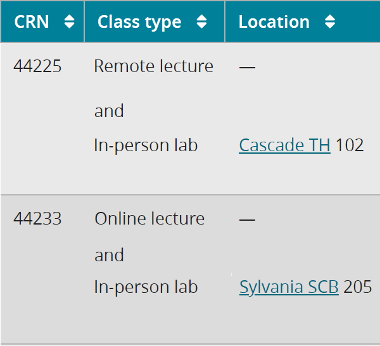Image resolution: width=380 pixels, height=346 pixels.
Task: Select the Remote lecture class type text
Action: 153,66
